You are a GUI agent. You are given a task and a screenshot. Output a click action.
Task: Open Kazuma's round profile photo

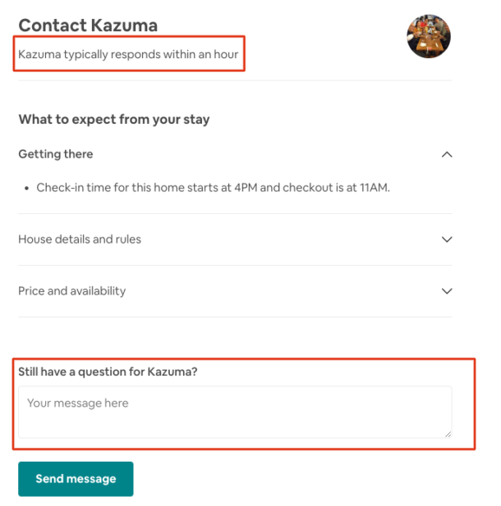click(x=429, y=37)
